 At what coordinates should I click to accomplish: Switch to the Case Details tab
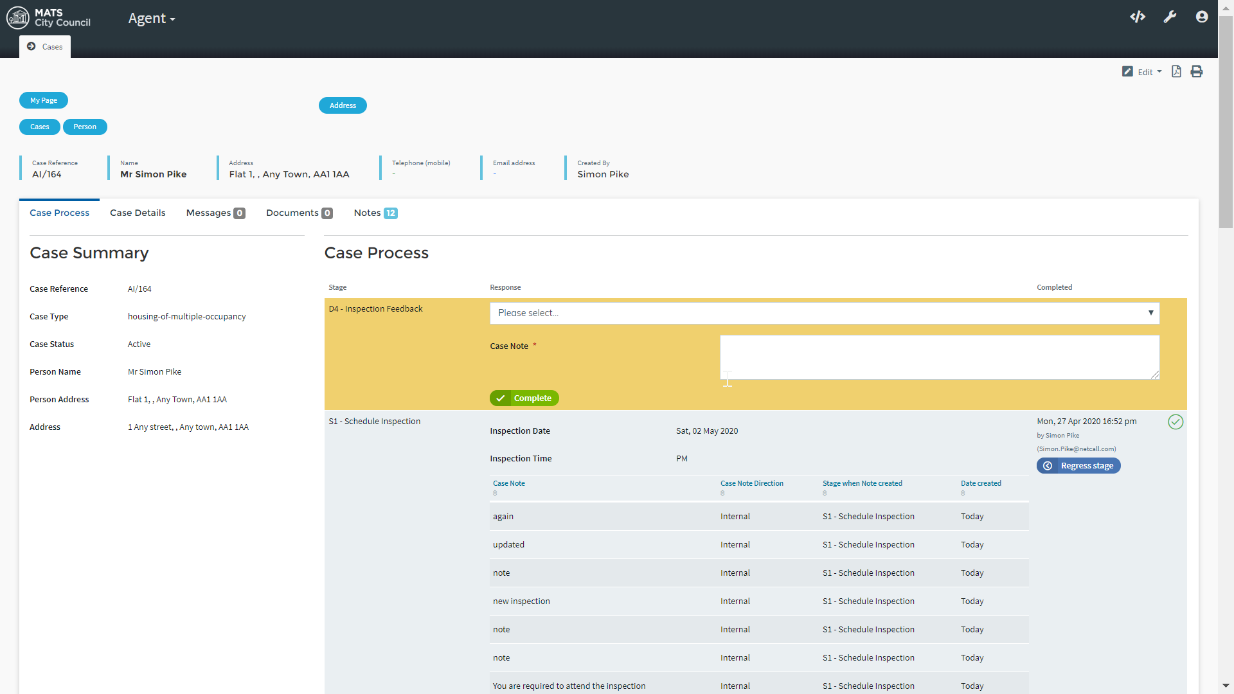[138, 213]
